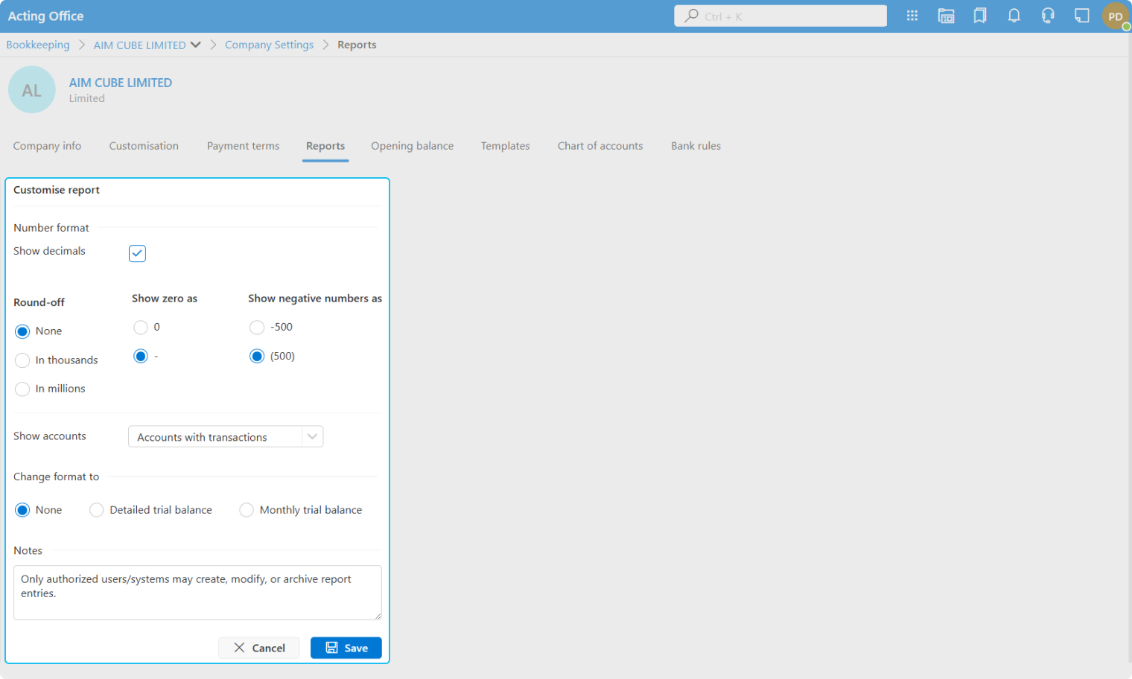This screenshot has height=679, width=1132.
Task: Click the file explorer folder icon
Action: 946,16
